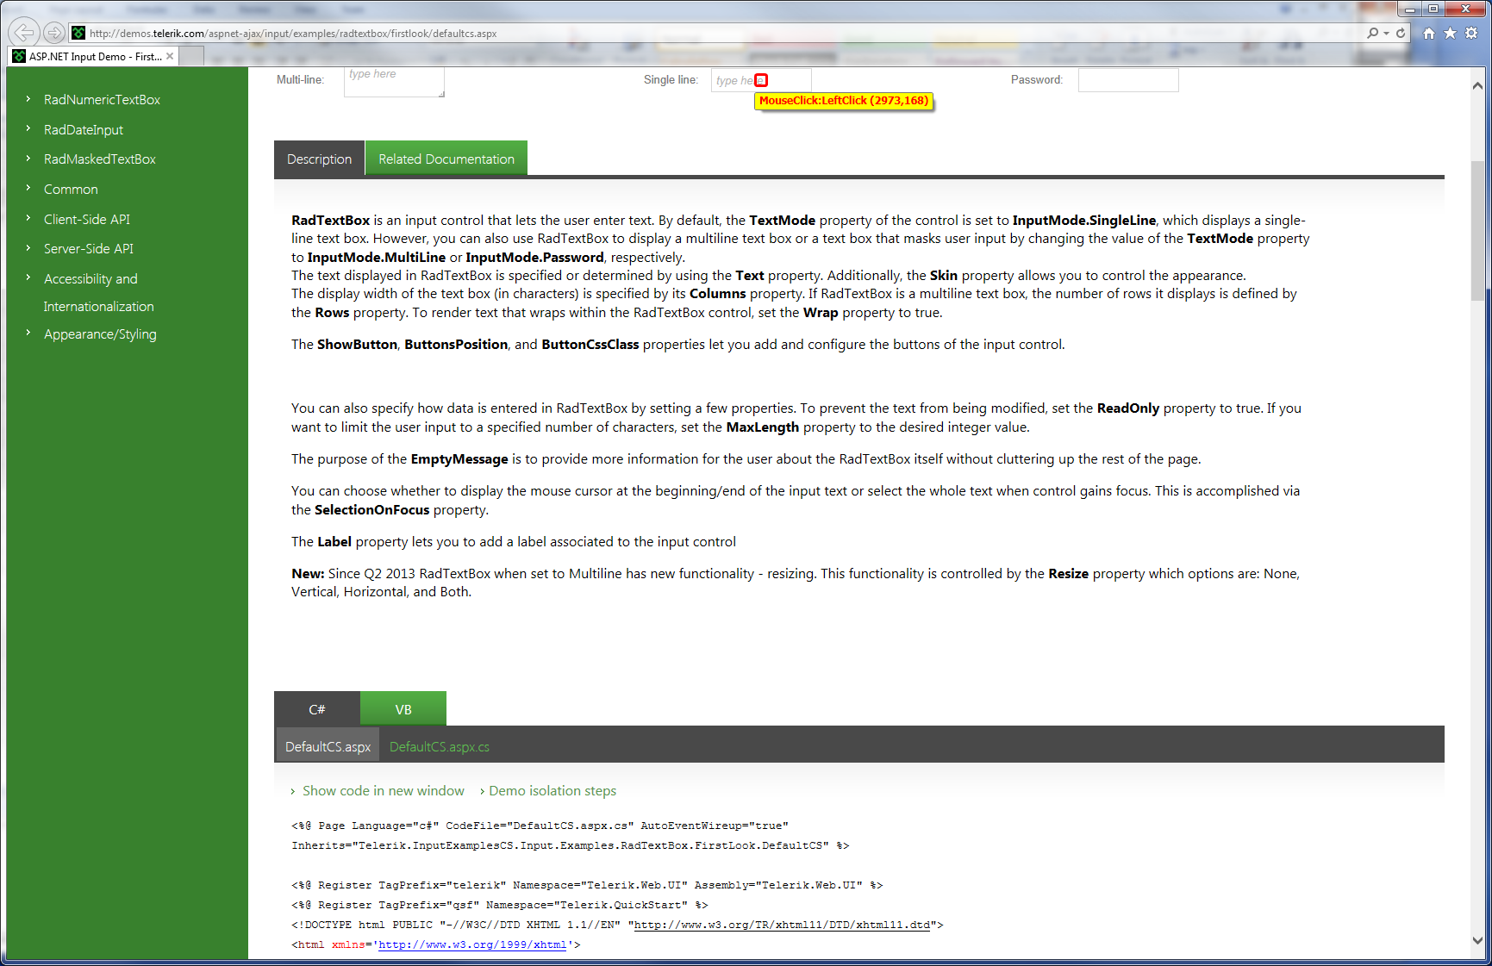This screenshot has height=966, width=1492.
Task: Open the Appearance/Styling sidebar item
Action: tap(100, 334)
